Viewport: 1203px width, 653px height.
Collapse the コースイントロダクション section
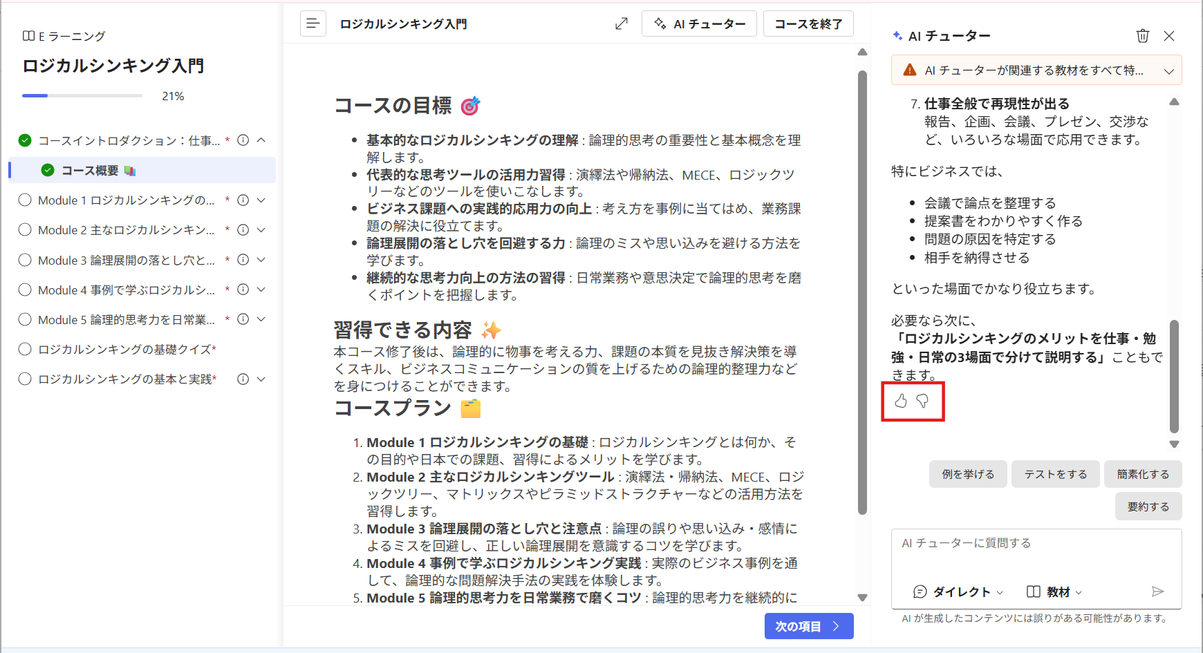click(261, 140)
